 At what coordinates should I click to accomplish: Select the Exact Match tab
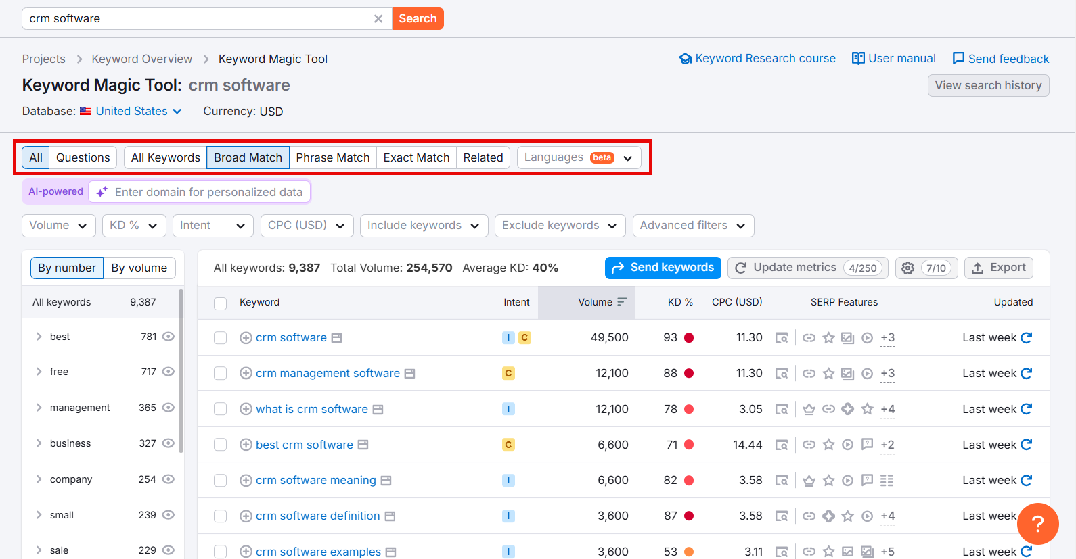pos(416,157)
